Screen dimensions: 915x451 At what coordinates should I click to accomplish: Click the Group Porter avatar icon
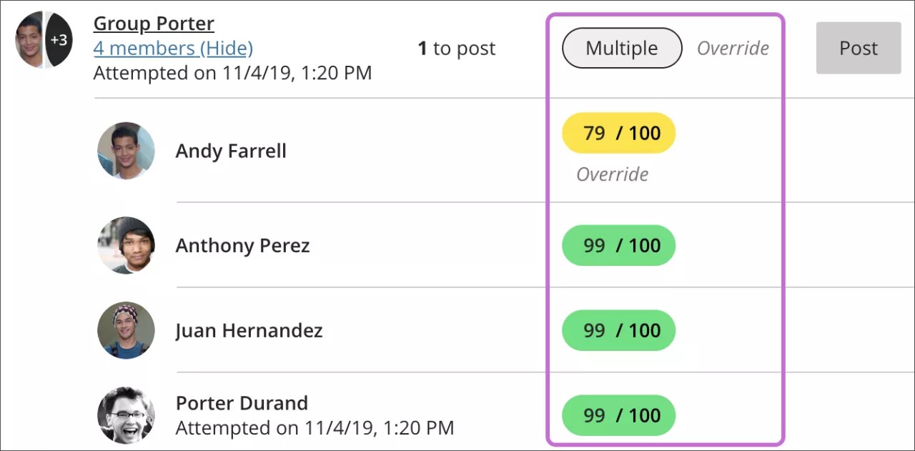coord(30,40)
